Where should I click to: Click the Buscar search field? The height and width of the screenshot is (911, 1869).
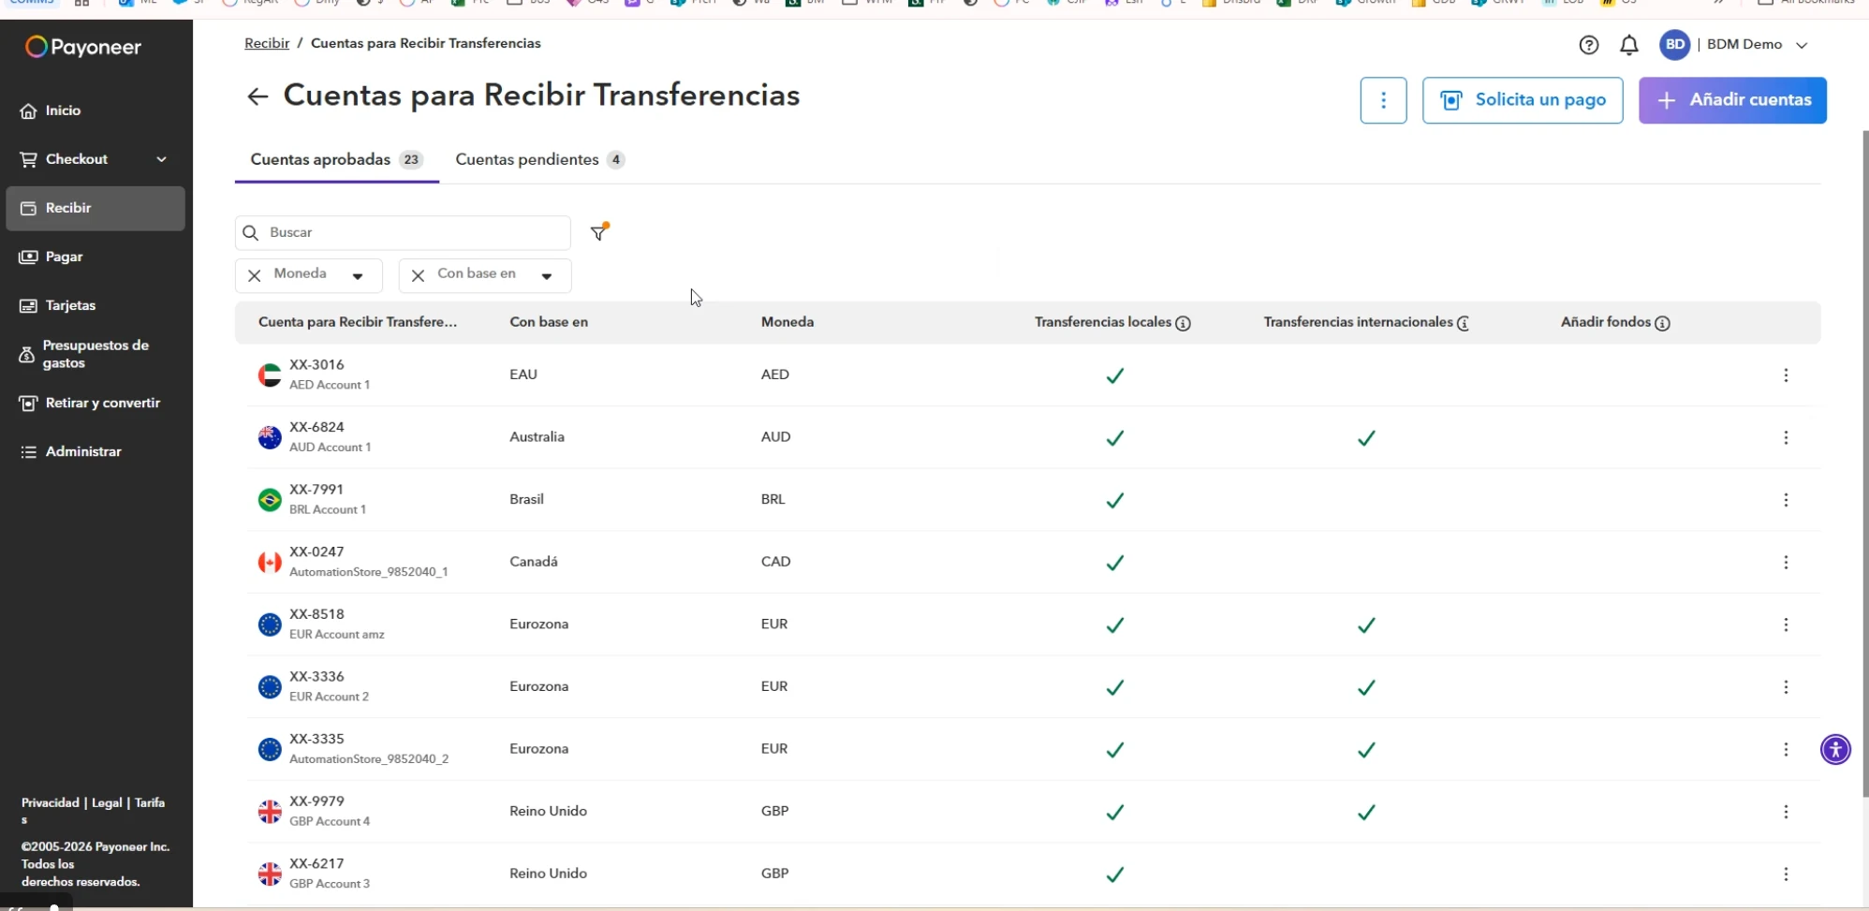pos(403,232)
